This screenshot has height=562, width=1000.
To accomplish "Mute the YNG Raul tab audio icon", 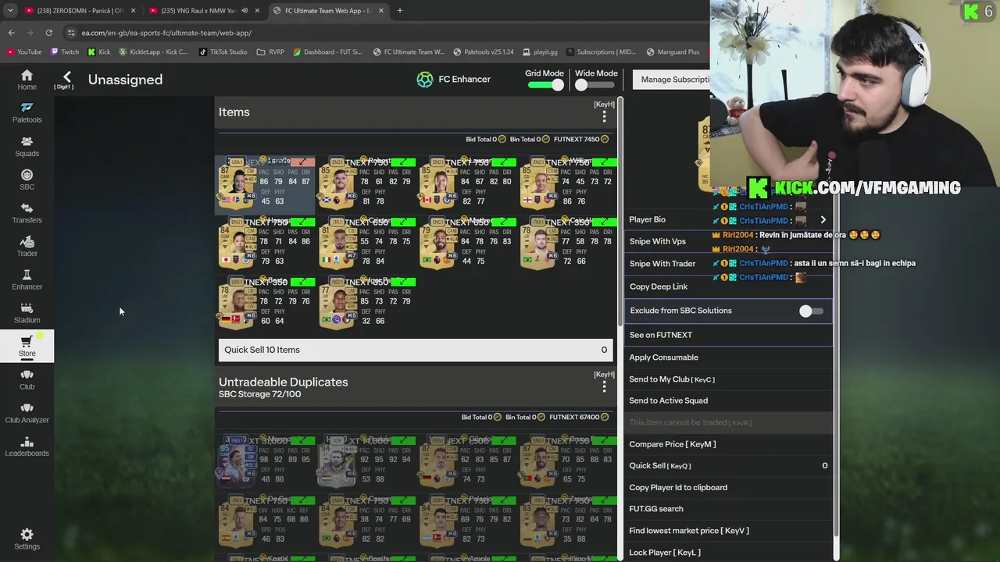I will coord(245,10).
